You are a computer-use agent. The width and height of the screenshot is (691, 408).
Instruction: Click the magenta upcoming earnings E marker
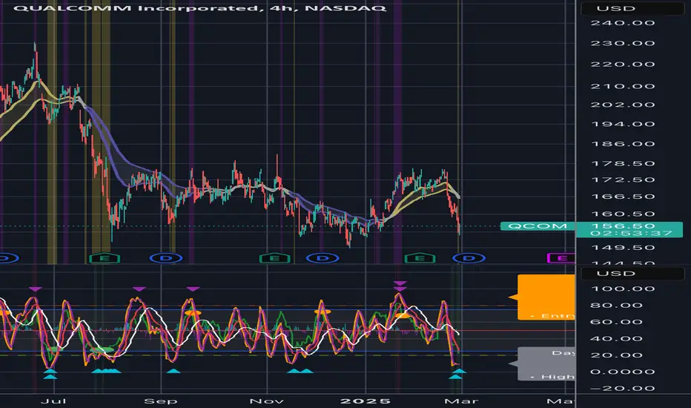point(561,258)
